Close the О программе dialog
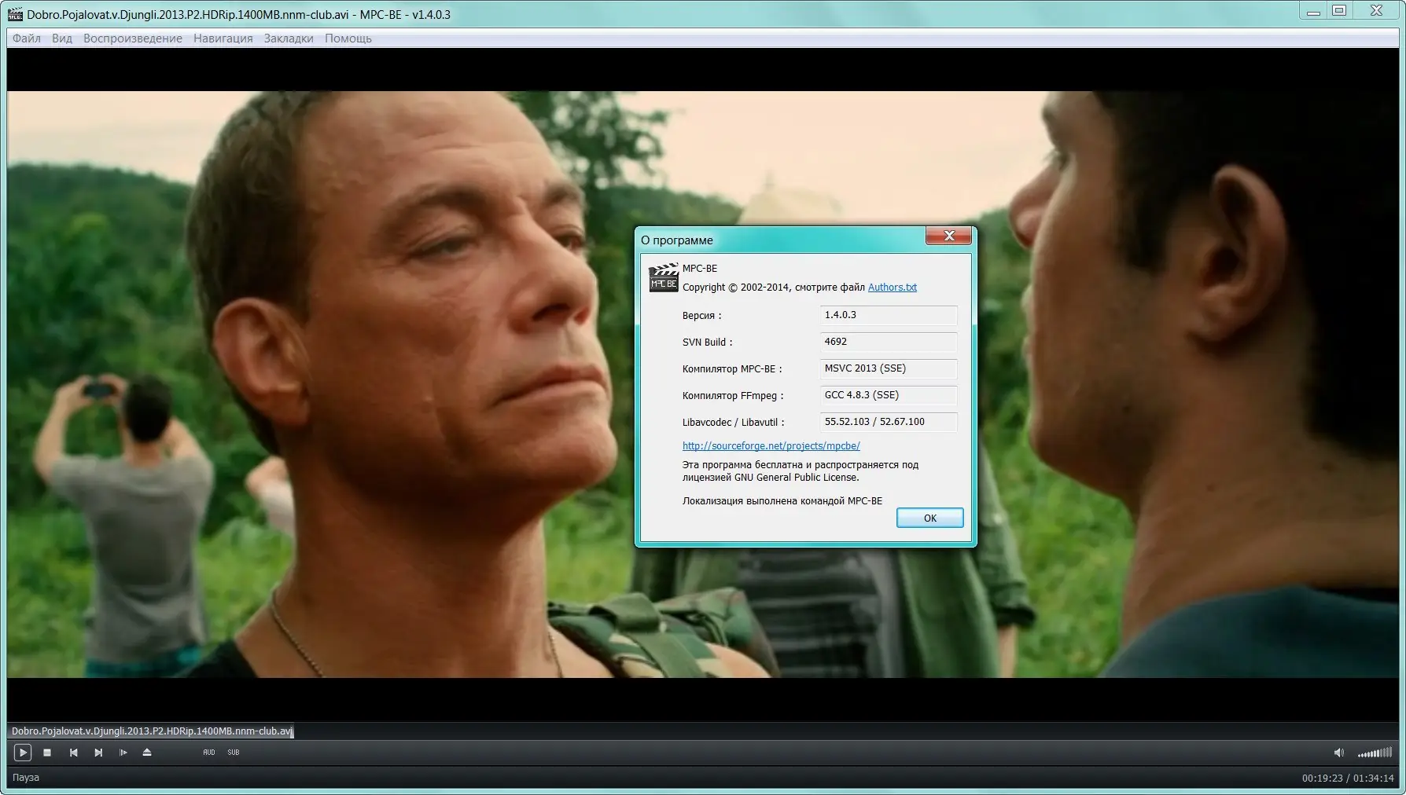Viewport: 1406px width, 795px height. click(x=949, y=236)
